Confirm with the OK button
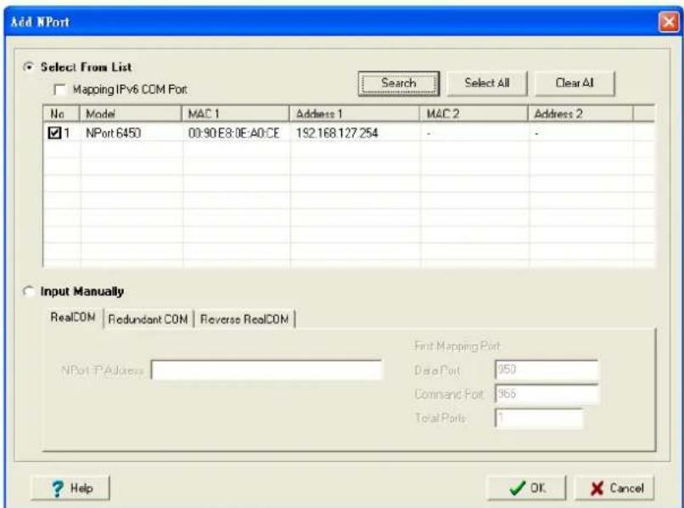 (x=526, y=488)
